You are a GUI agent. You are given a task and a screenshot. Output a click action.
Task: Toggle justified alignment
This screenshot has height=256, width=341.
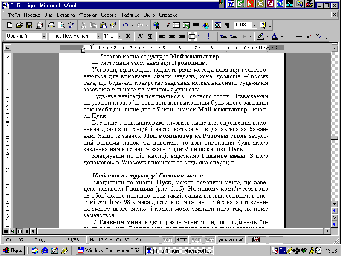pyautogui.click(x=191, y=36)
